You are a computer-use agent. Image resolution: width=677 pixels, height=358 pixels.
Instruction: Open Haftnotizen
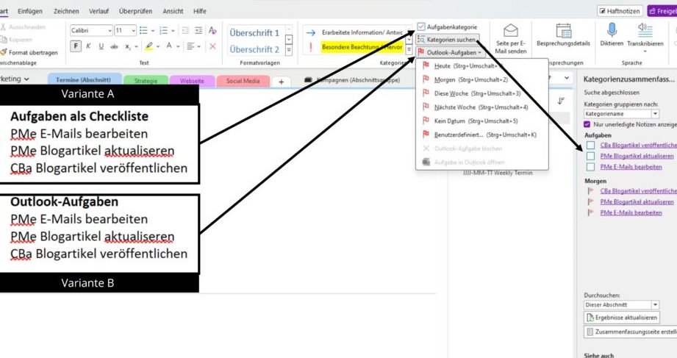coord(619,11)
